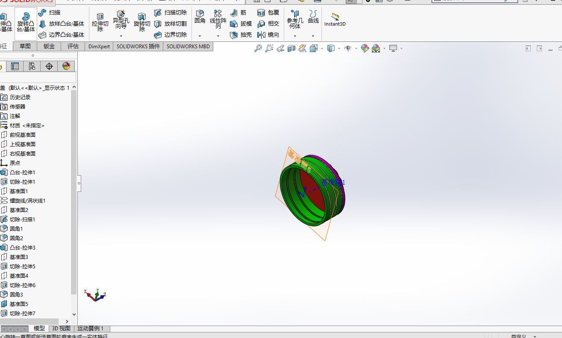
Task: Click the View Settings monitor icon
Action: point(393,48)
